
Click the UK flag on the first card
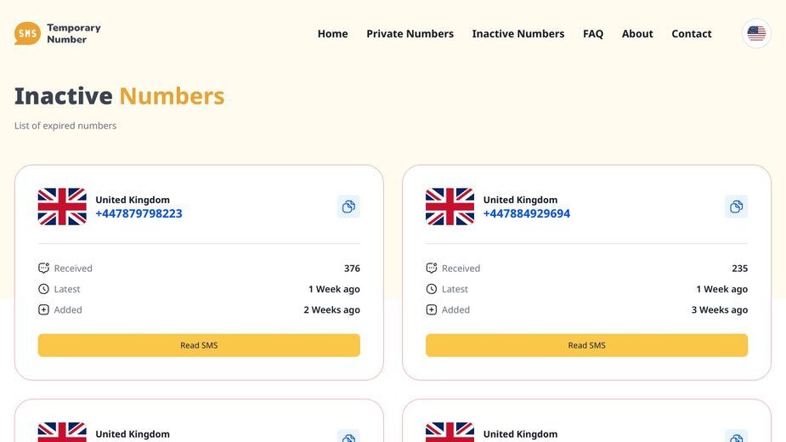pos(62,207)
